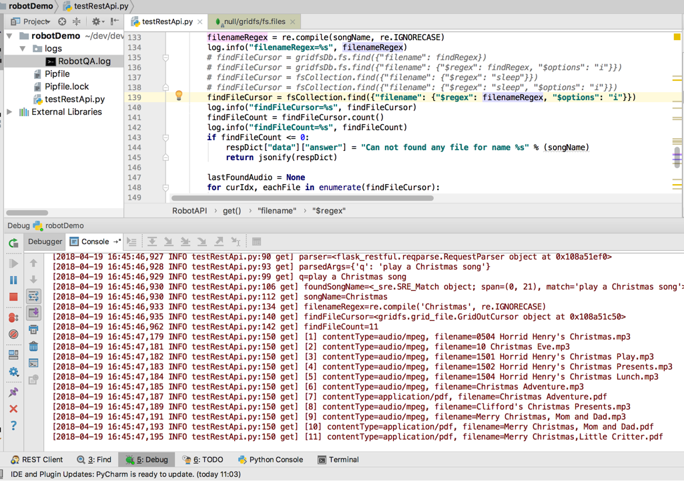Open View Breakpoints icon in debug sidebar
The image size is (684, 481).
click(13, 318)
